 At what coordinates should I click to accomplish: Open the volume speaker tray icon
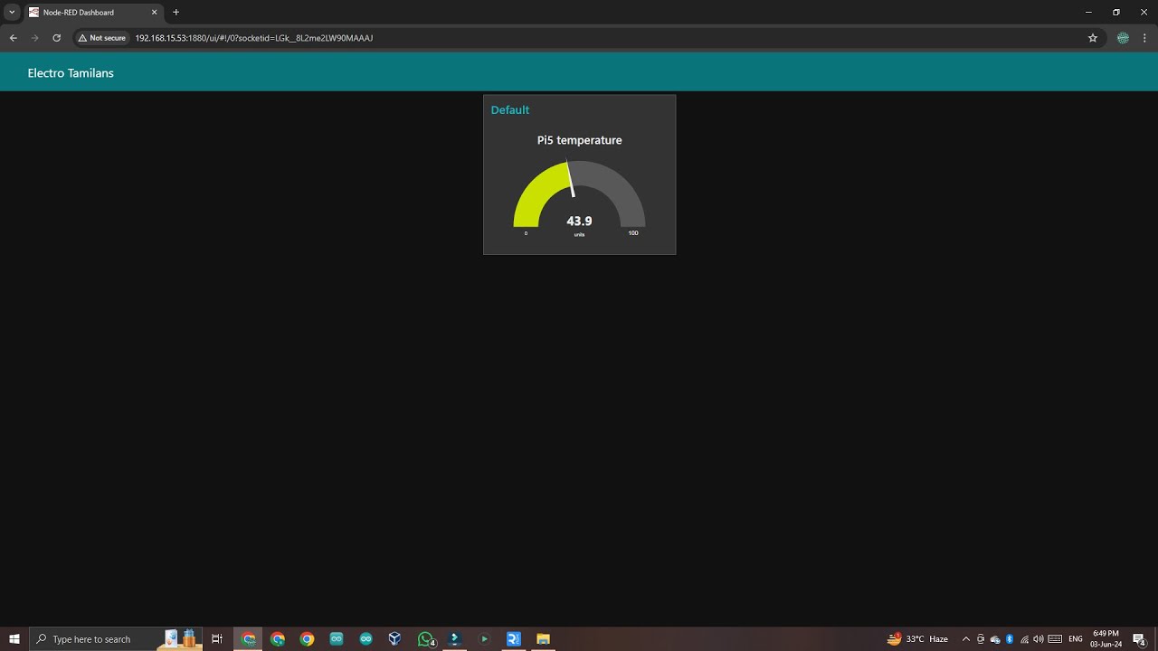(1038, 639)
